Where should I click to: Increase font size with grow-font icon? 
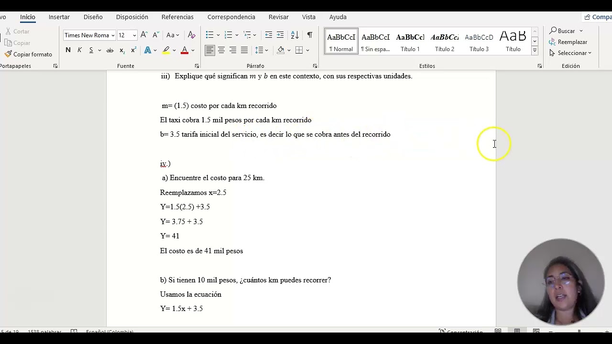144,35
